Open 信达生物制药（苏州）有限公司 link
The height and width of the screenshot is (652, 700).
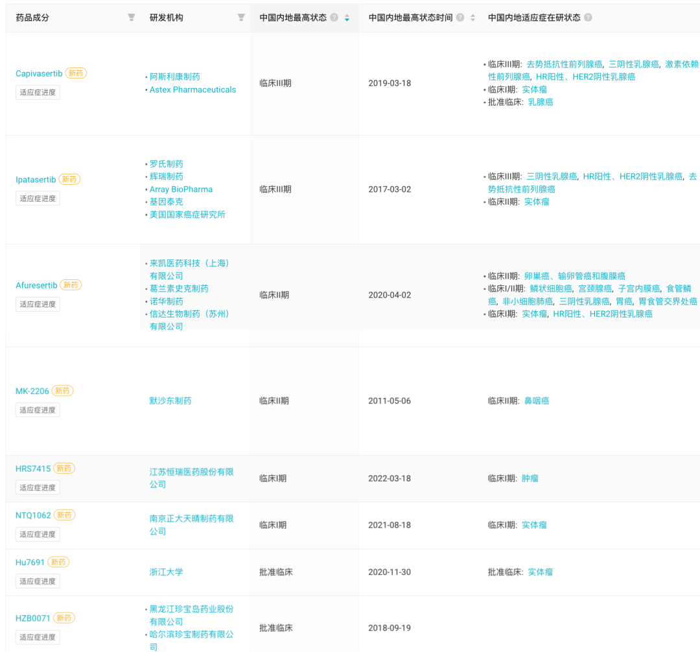[x=189, y=320]
